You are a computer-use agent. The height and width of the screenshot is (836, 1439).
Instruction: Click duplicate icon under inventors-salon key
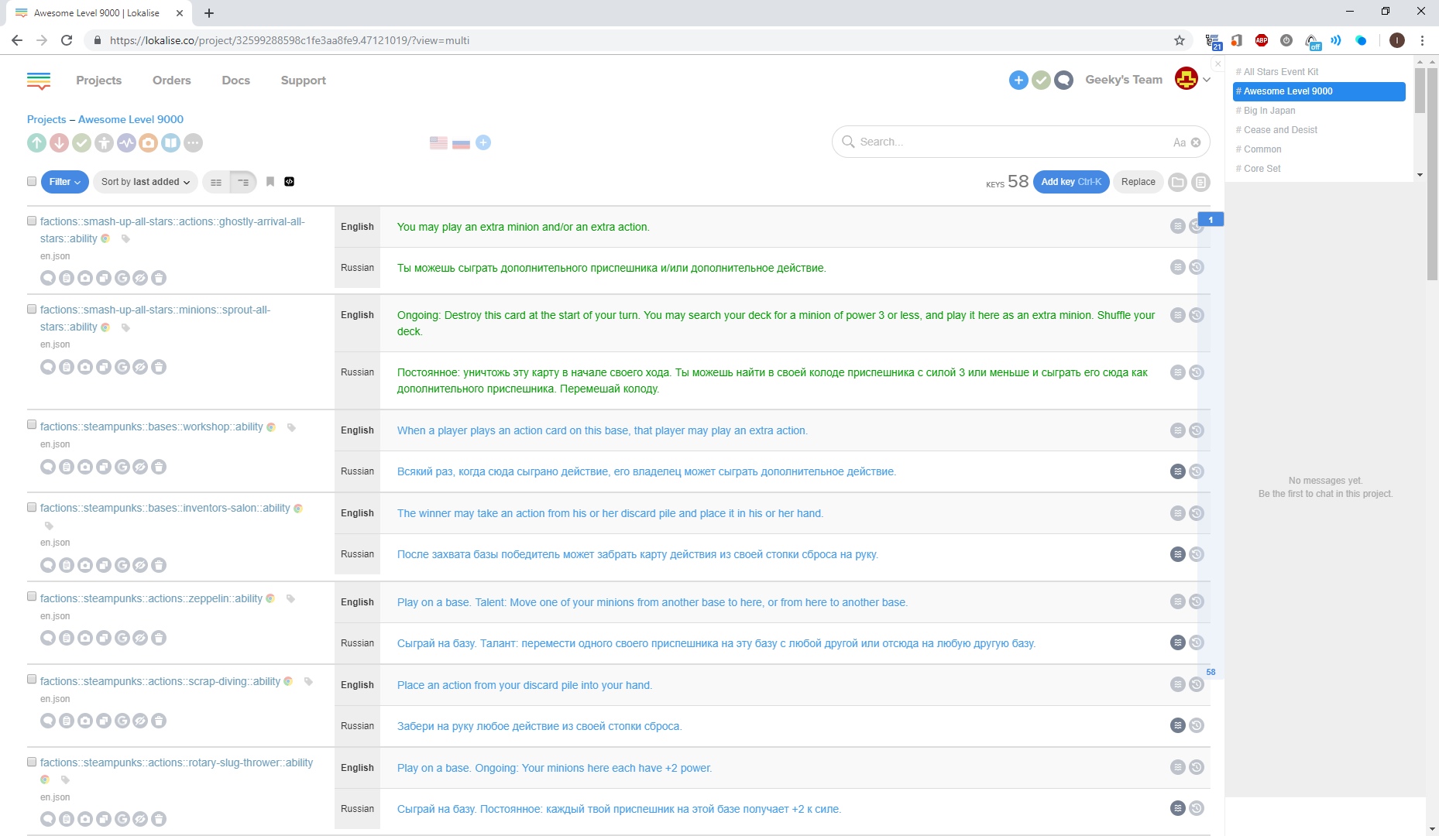click(103, 565)
